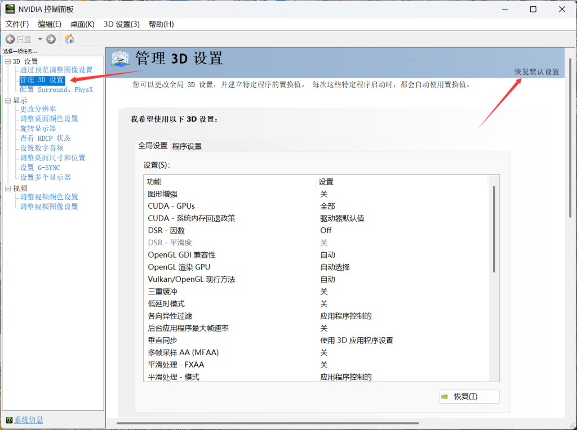Collapse the 3D 设置 tree node
Image resolution: width=577 pixels, height=430 pixels.
click(x=8, y=62)
